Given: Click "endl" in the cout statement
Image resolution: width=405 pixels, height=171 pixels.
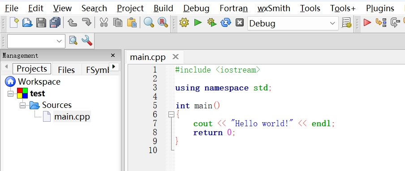Looking at the screenshot, I should [321, 124].
